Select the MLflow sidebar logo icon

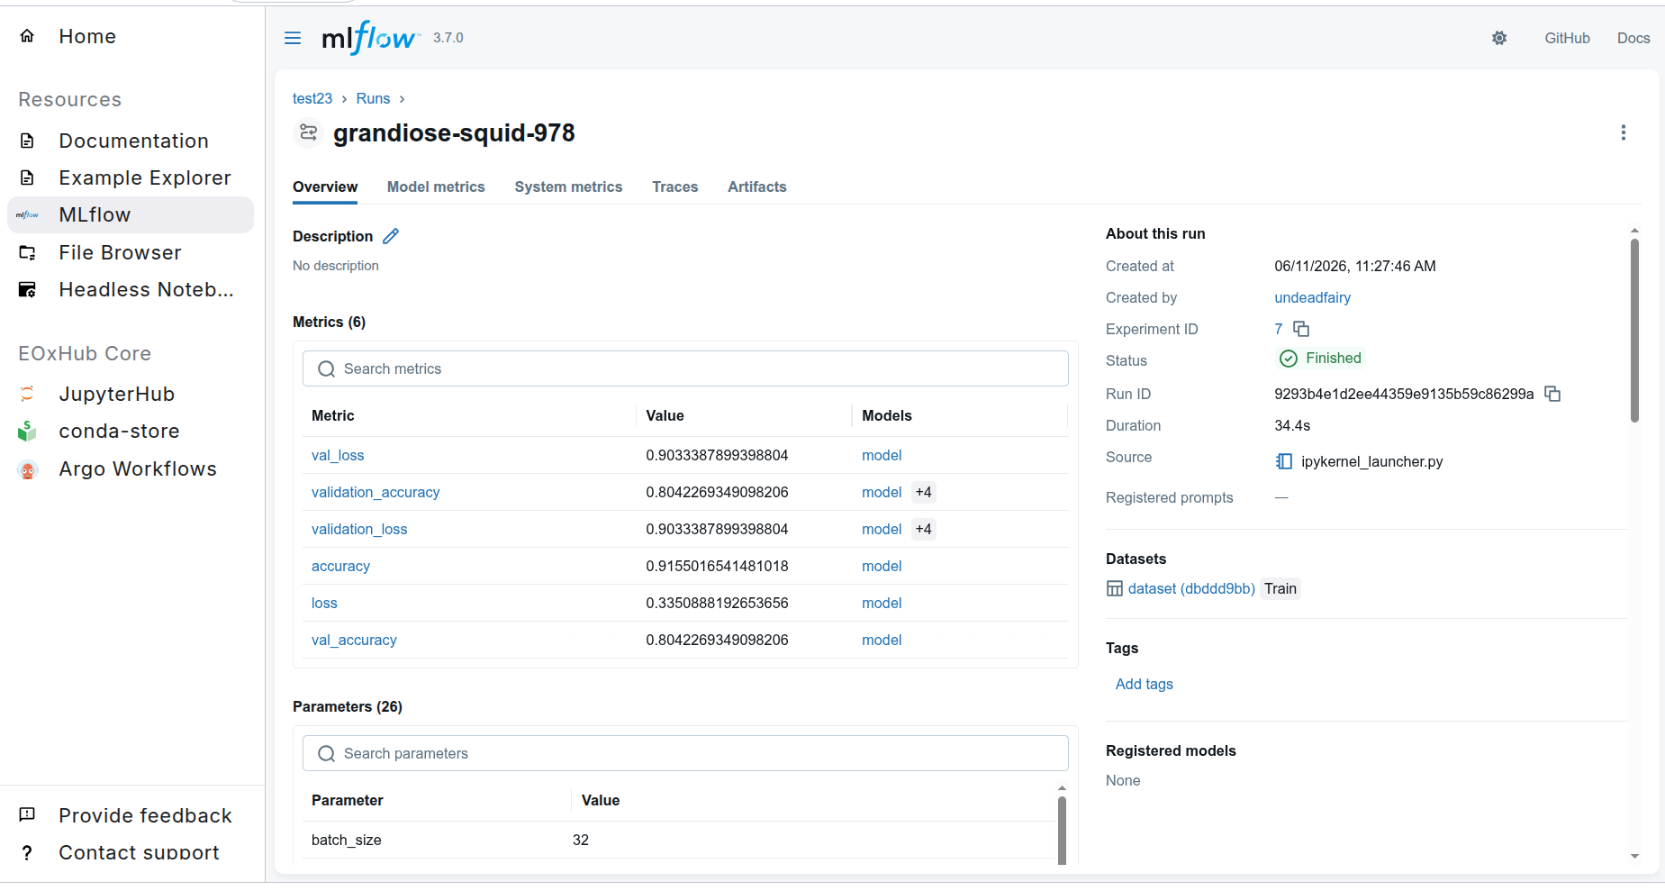27,214
